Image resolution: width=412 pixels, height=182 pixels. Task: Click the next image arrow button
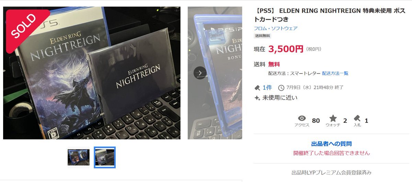coord(200,73)
